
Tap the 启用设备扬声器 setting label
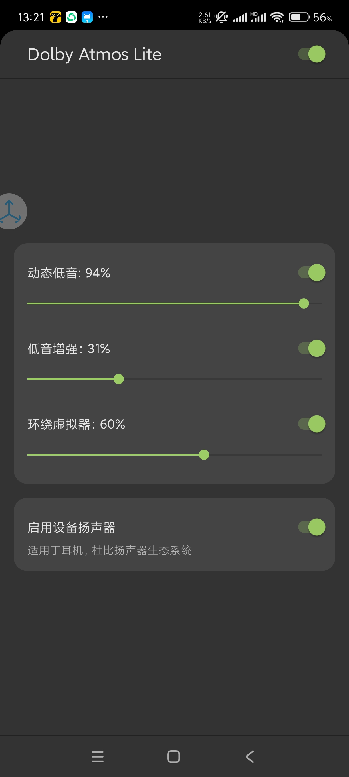click(72, 528)
